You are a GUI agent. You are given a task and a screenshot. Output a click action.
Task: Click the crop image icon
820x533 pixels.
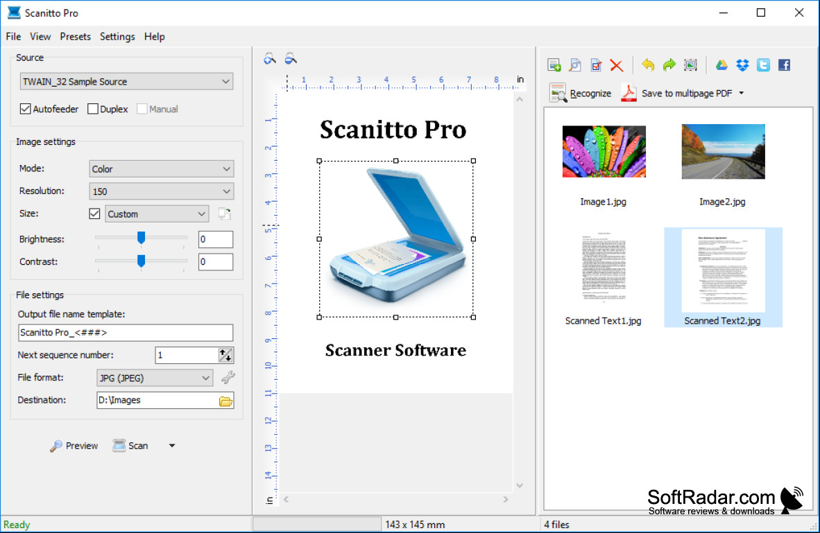(690, 64)
